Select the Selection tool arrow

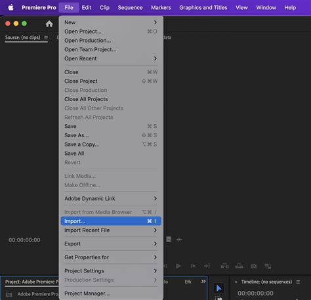218,288
